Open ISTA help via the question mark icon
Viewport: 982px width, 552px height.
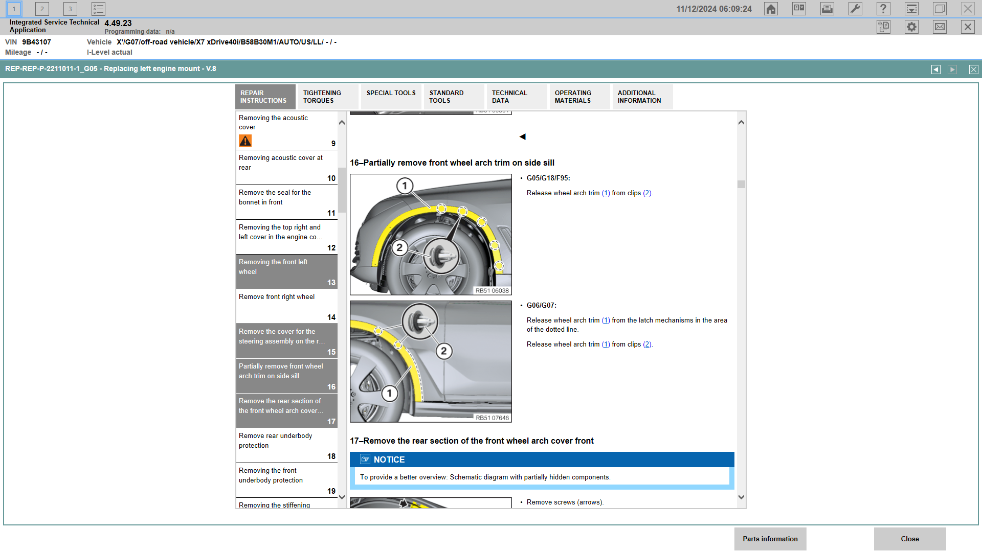click(x=883, y=9)
